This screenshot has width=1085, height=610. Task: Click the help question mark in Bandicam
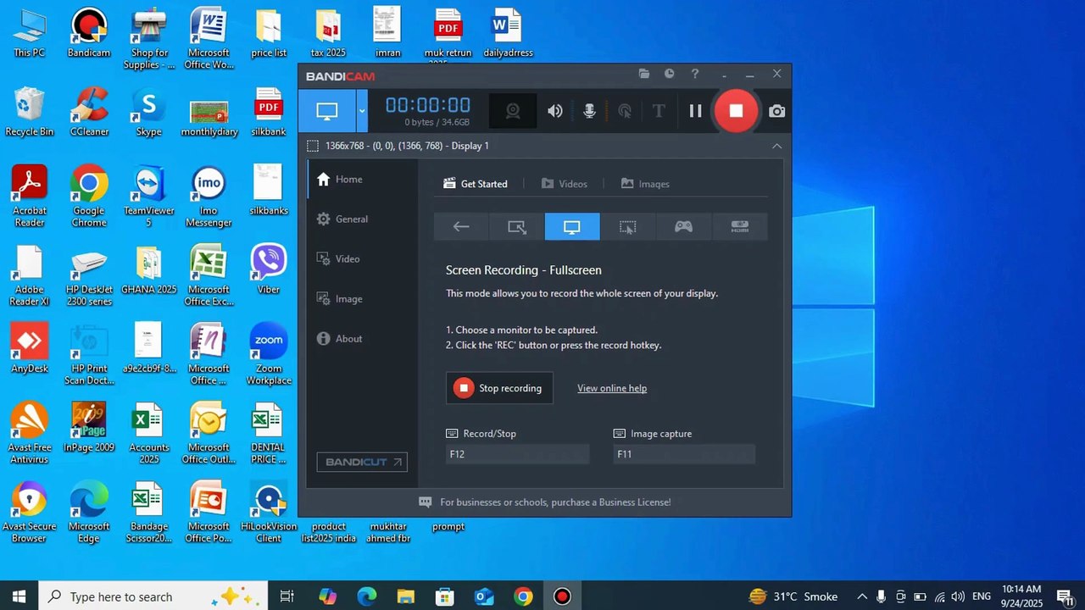click(x=695, y=74)
